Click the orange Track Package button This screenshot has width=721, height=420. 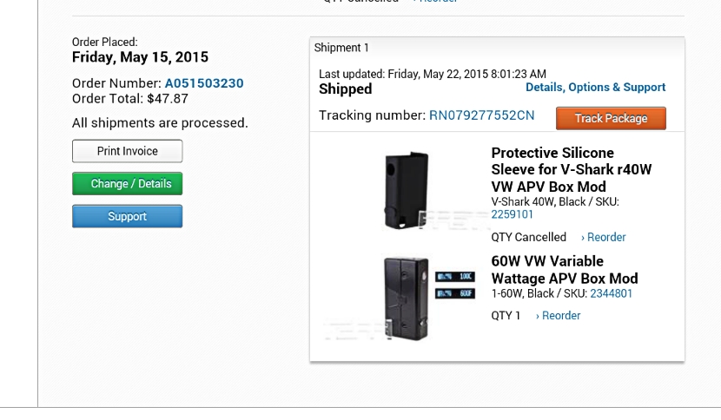611,118
